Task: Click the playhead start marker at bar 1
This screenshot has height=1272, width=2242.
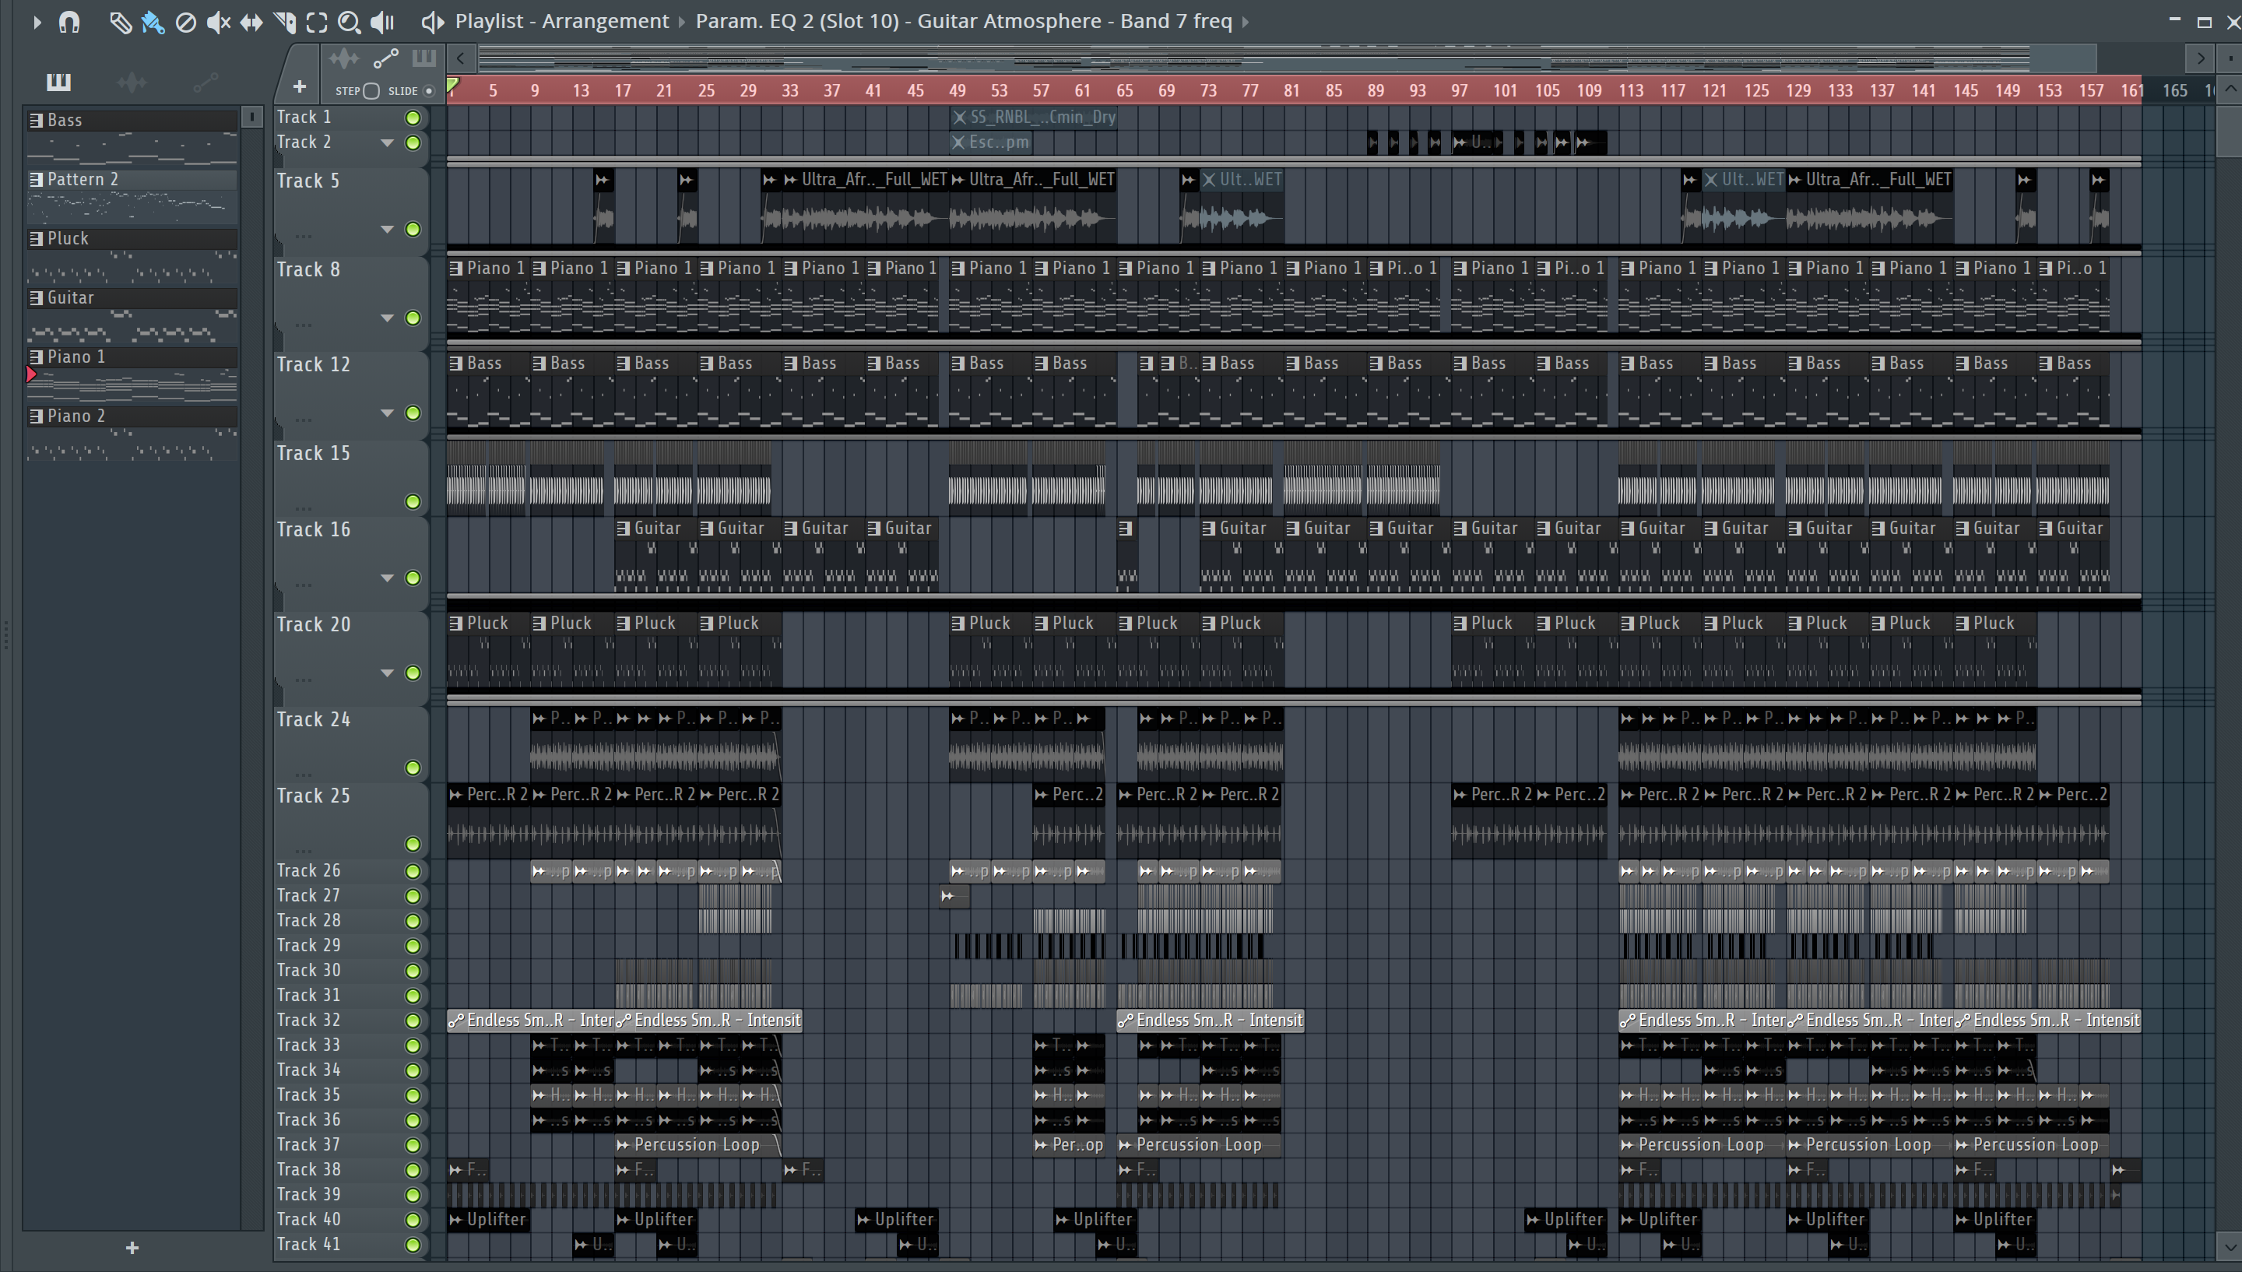Action: [x=452, y=86]
